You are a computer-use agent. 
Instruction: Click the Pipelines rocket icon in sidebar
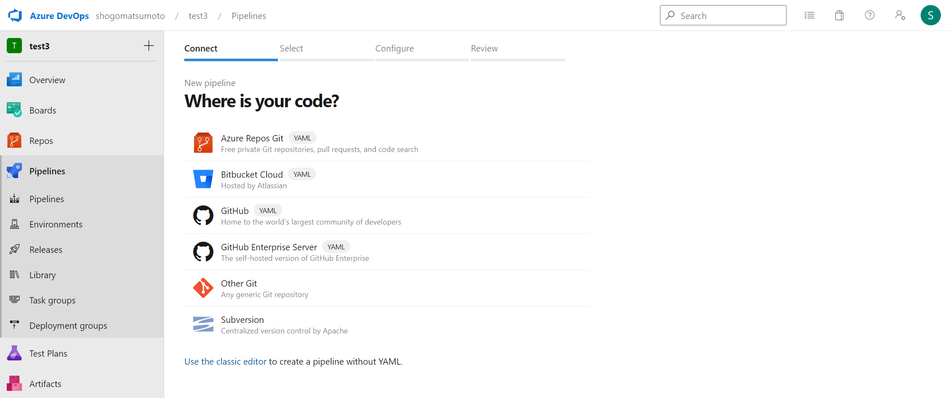point(14,171)
